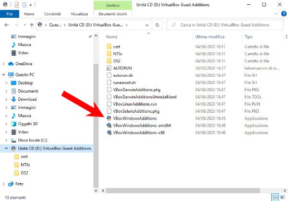
Task: Open pinned Immagini in quick access
Action: [x=26, y=36]
